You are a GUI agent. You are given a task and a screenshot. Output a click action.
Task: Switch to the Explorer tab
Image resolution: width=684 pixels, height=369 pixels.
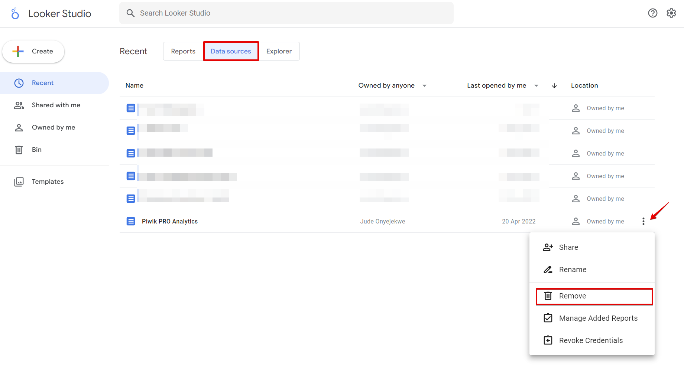coord(279,51)
